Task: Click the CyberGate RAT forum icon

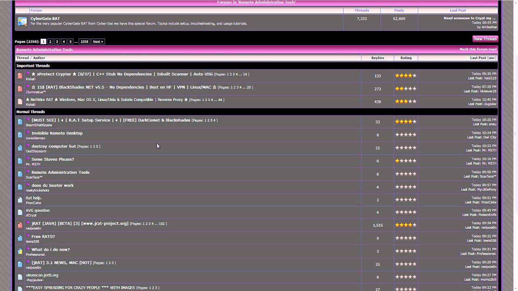Action: point(22,21)
